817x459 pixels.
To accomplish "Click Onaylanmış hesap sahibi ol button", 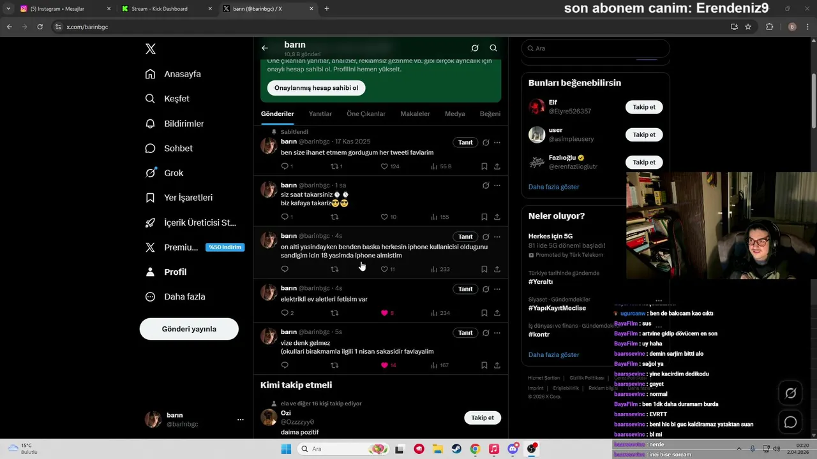I will pyautogui.click(x=316, y=88).
